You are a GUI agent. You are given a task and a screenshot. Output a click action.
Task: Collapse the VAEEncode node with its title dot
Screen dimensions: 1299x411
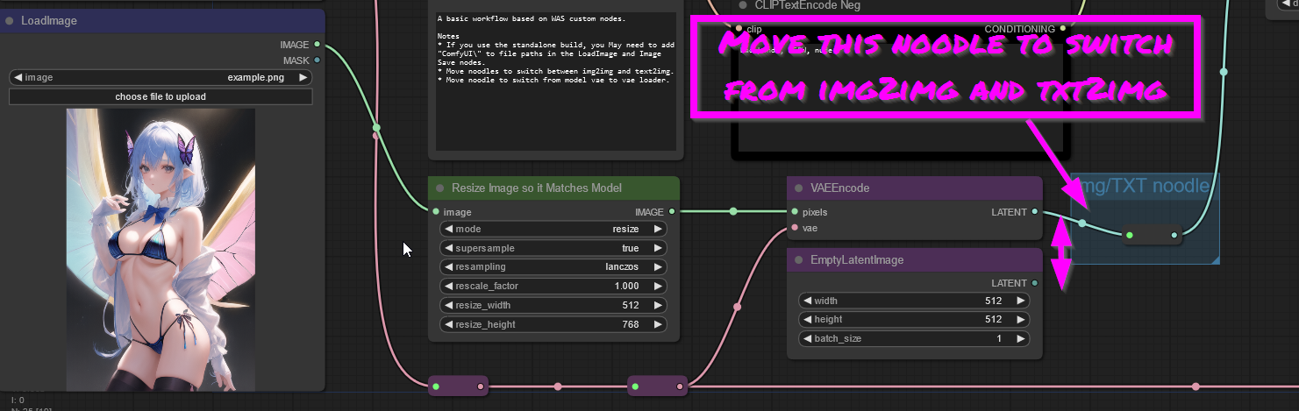(799, 188)
